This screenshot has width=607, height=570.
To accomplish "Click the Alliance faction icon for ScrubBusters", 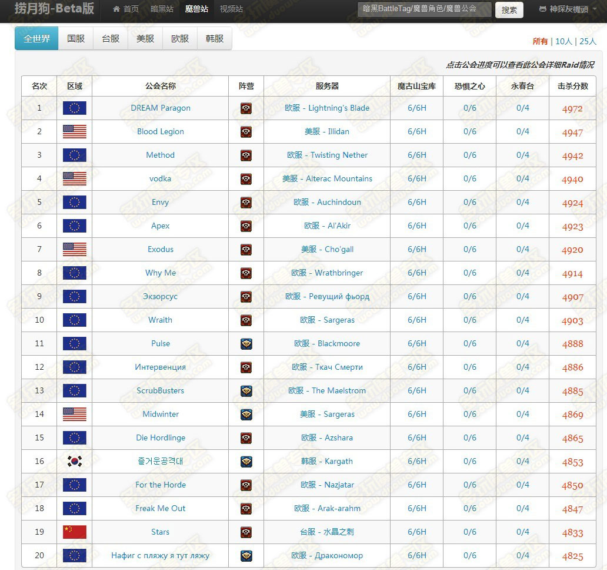I will (246, 391).
